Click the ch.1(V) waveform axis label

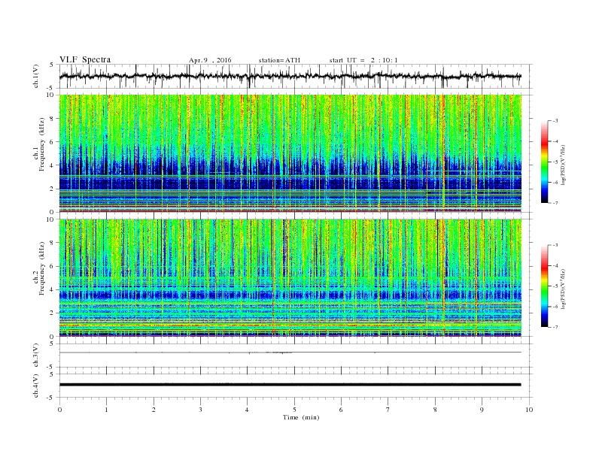coord(36,76)
